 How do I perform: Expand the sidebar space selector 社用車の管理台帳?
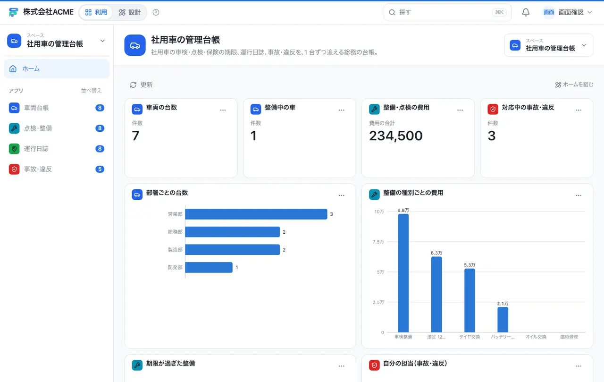(x=57, y=41)
